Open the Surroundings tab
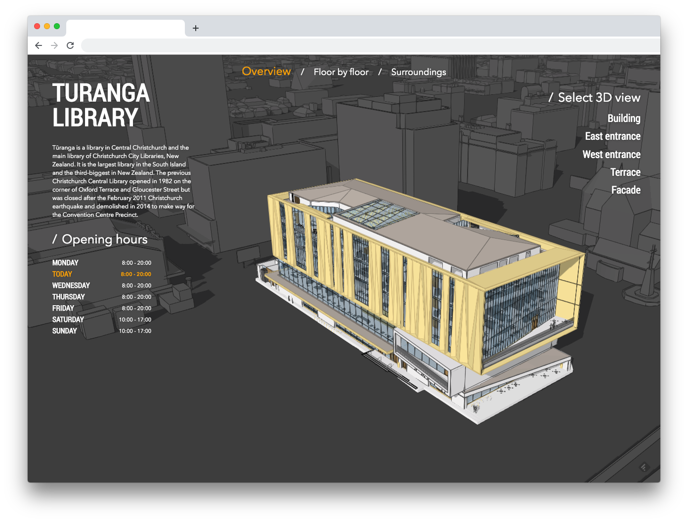Image resolution: width=688 pixels, height=522 pixels. pyautogui.click(x=419, y=72)
